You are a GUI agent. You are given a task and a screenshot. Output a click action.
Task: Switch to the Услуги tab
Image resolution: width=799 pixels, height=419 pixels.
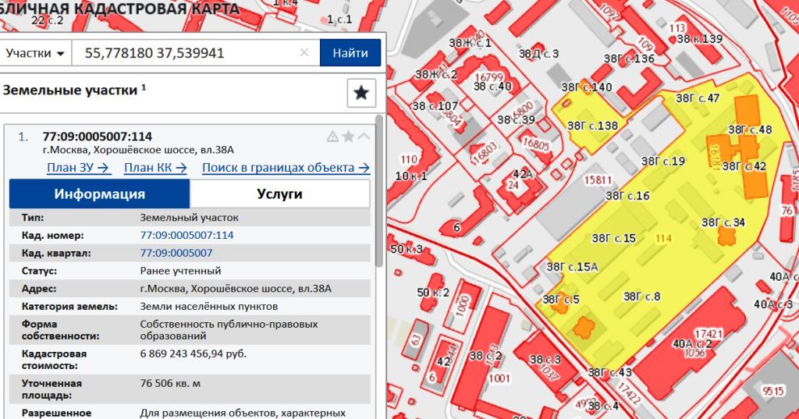279,194
